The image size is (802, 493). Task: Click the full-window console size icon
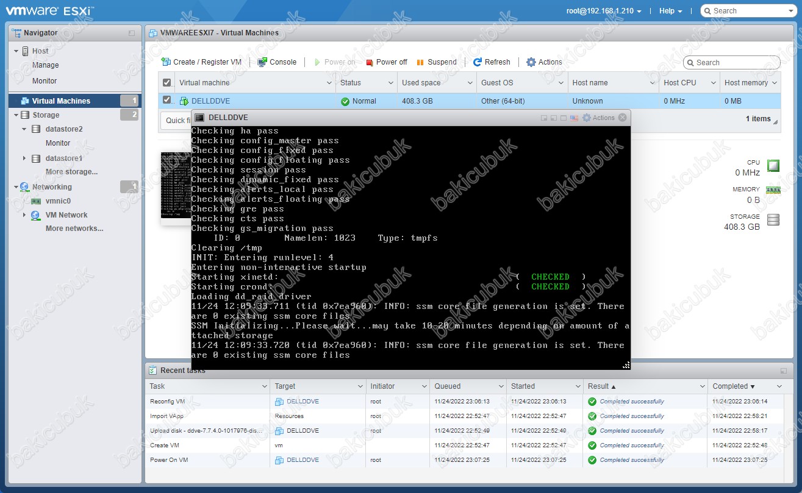click(564, 118)
